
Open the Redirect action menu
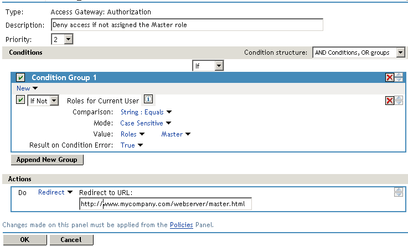click(55, 192)
